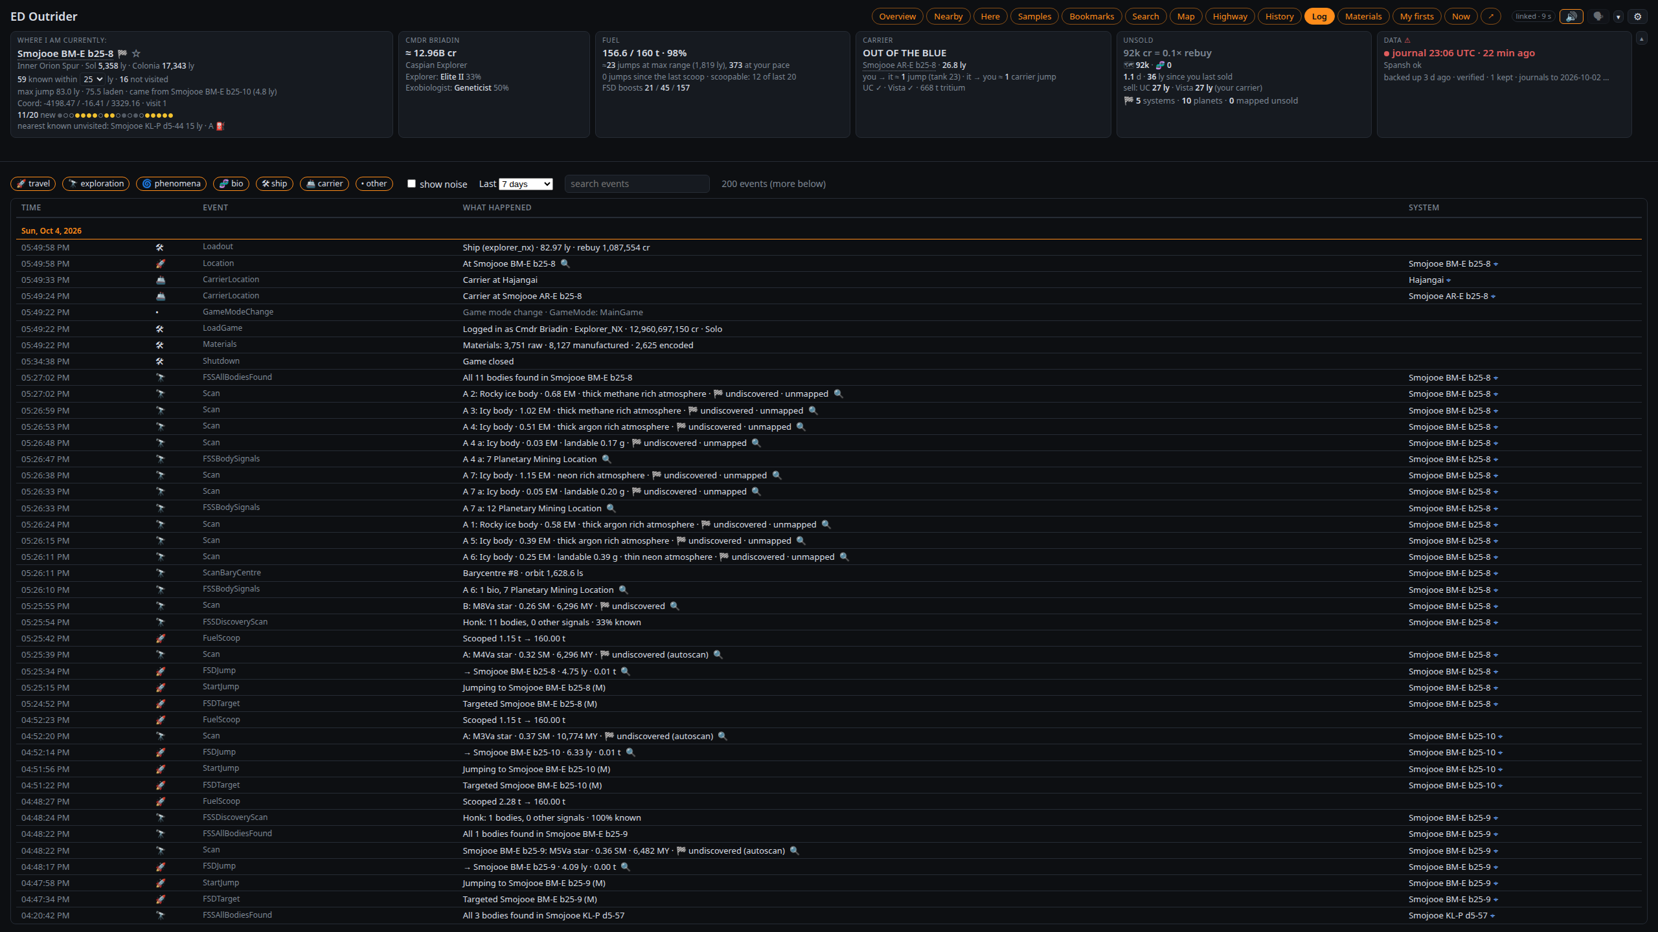Toggle the phenomena event filter
Viewport: 1658px width, 932px height.
[x=171, y=184]
